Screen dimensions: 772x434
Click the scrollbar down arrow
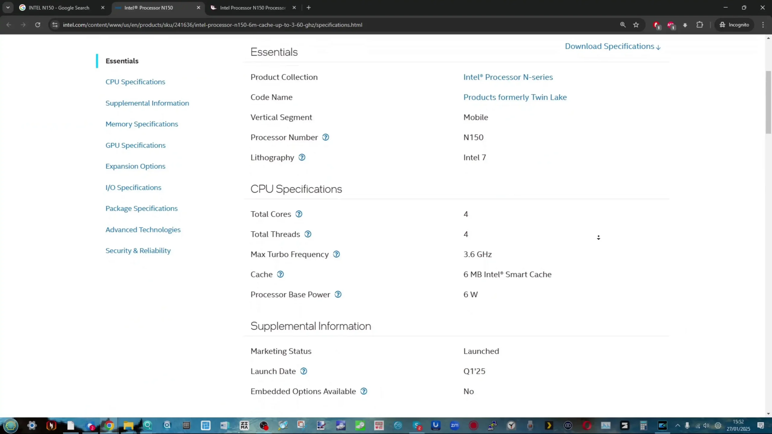pos(768,414)
